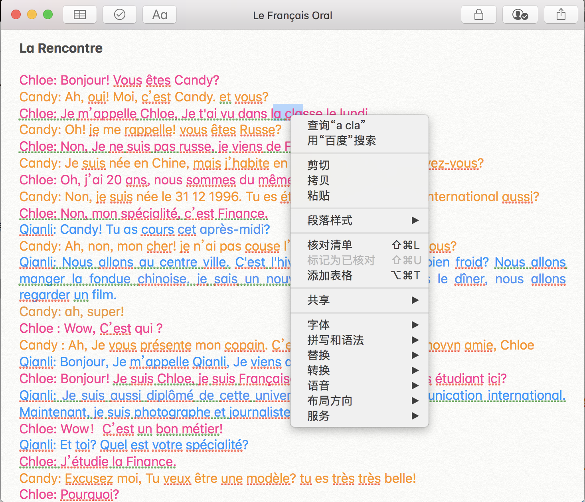Open the 服务 submenu
The width and height of the screenshot is (585, 502).
pos(360,416)
